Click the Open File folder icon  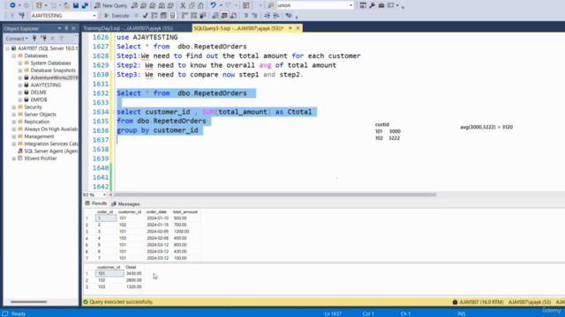[67, 5]
